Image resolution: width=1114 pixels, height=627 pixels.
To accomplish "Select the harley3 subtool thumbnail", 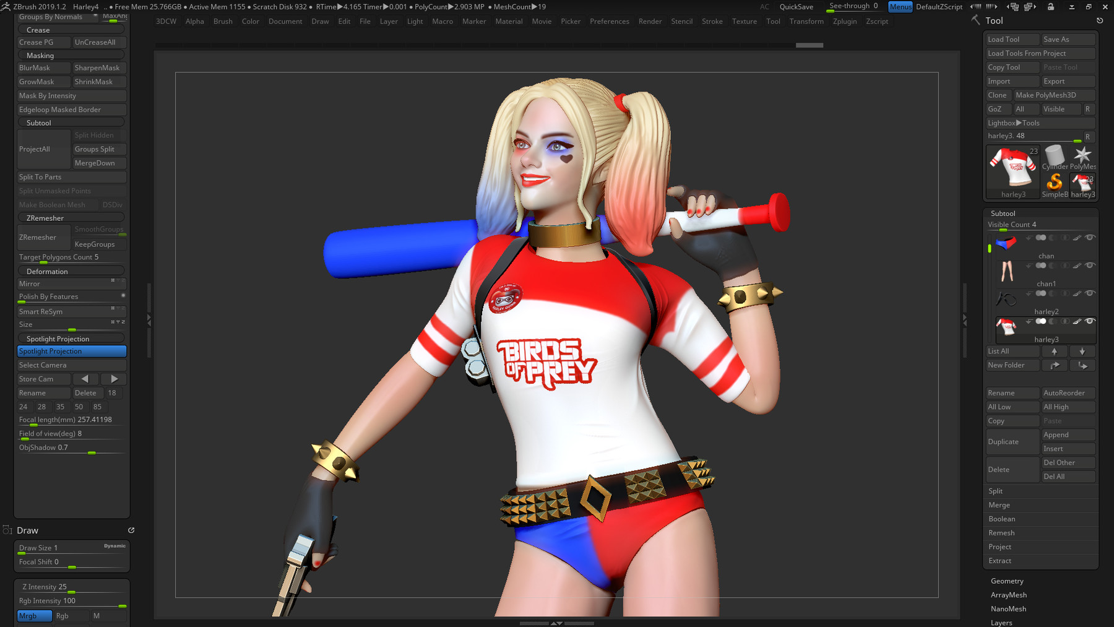I will pos(1006,326).
